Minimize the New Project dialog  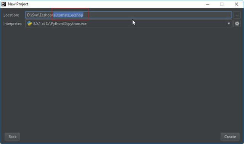click(x=207, y=4)
